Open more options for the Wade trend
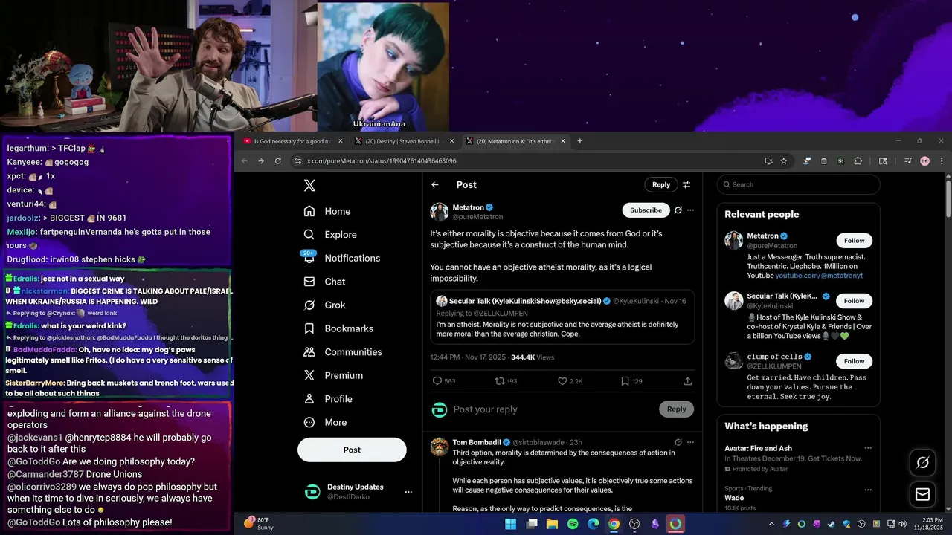This screenshot has width=952, height=535. click(867, 489)
